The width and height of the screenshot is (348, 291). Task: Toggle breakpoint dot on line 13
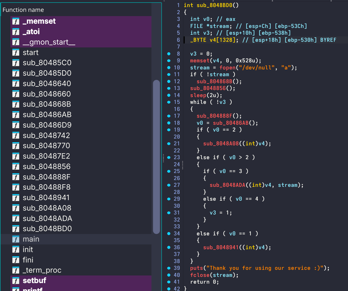point(169,88)
